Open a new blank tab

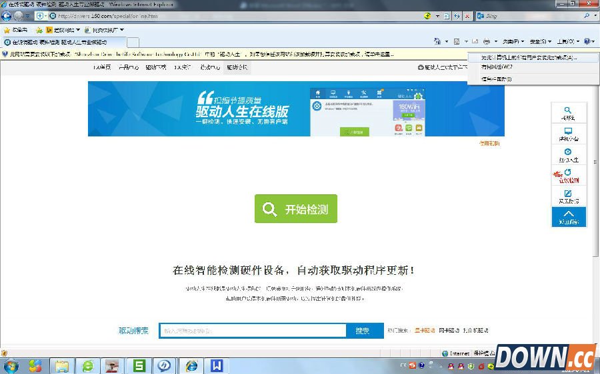pos(133,42)
